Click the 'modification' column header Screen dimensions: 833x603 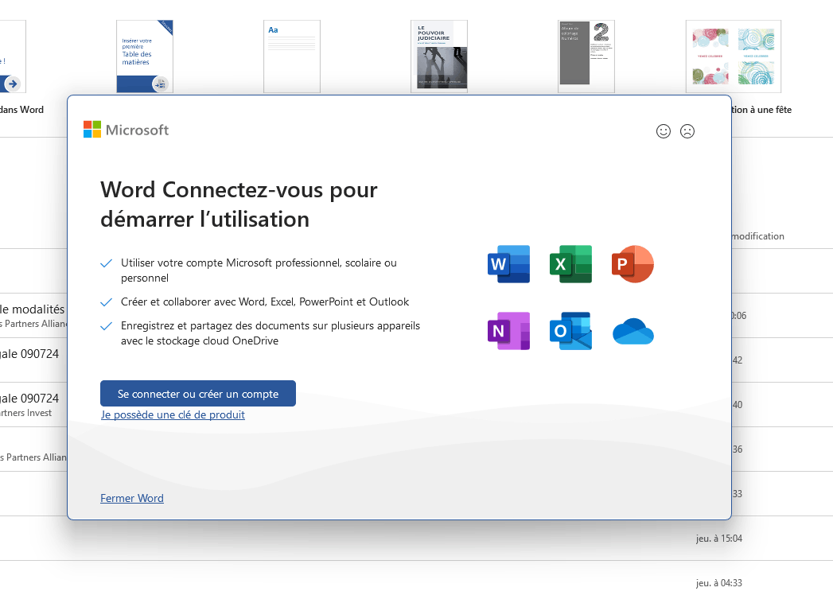click(x=758, y=236)
